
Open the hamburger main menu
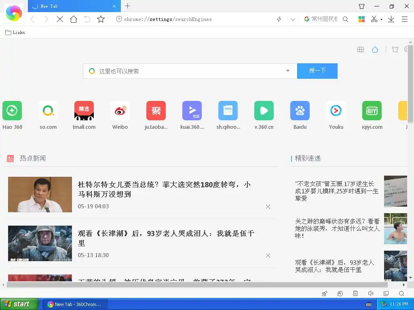pyautogui.click(x=404, y=19)
